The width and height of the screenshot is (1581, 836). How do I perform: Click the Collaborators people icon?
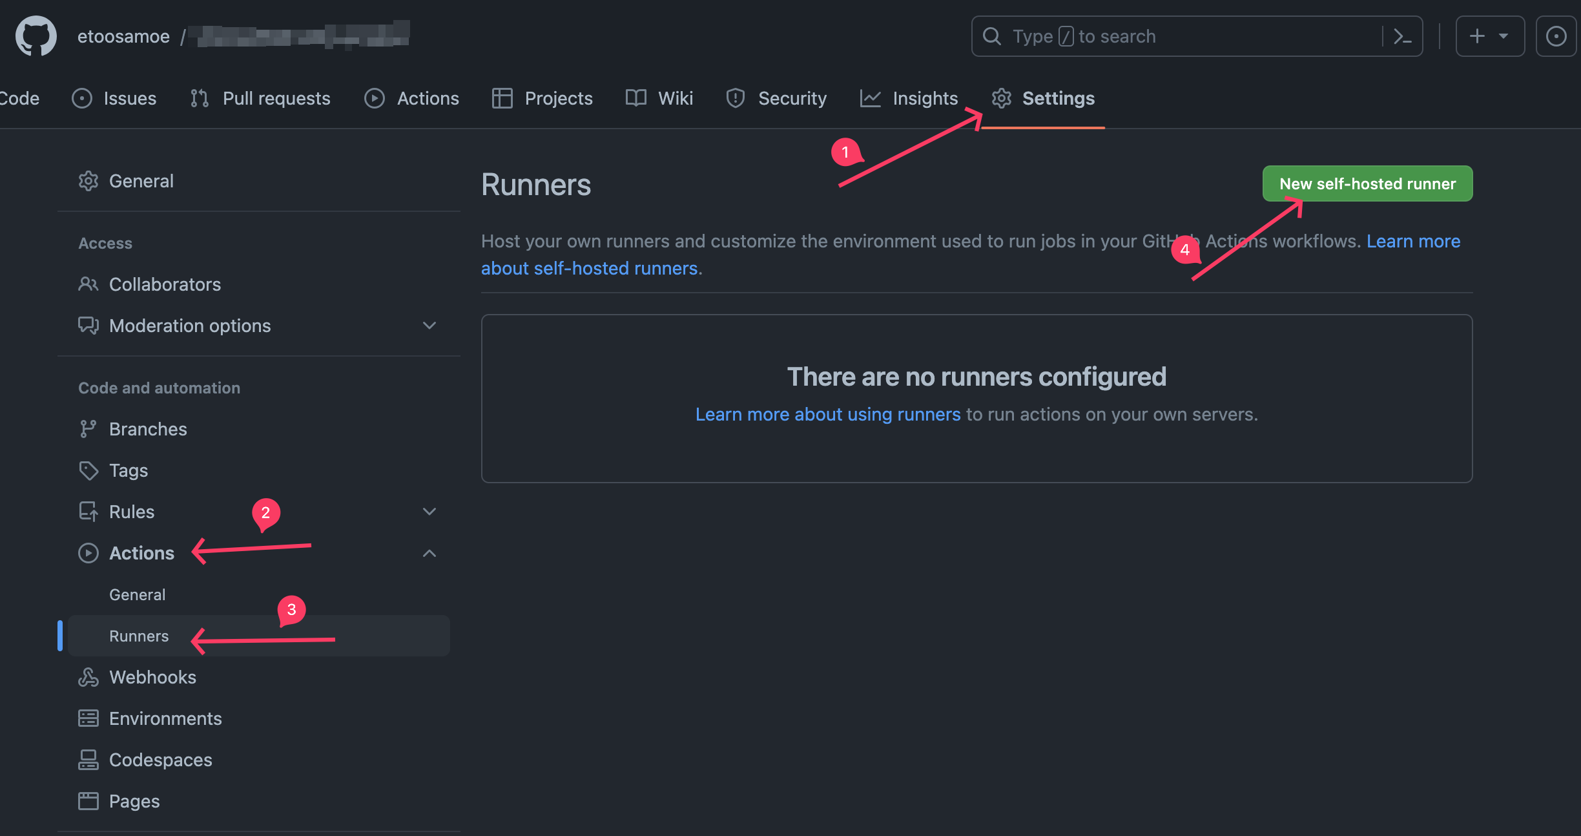coord(88,284)
